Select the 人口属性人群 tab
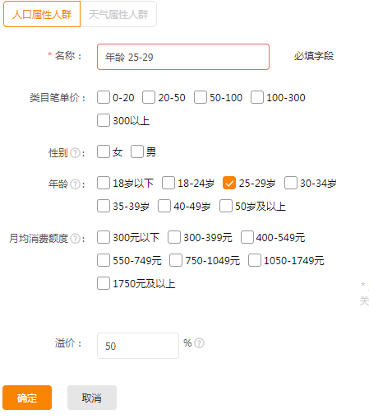This screenshot has height=419, width=369. click(42, 14)
